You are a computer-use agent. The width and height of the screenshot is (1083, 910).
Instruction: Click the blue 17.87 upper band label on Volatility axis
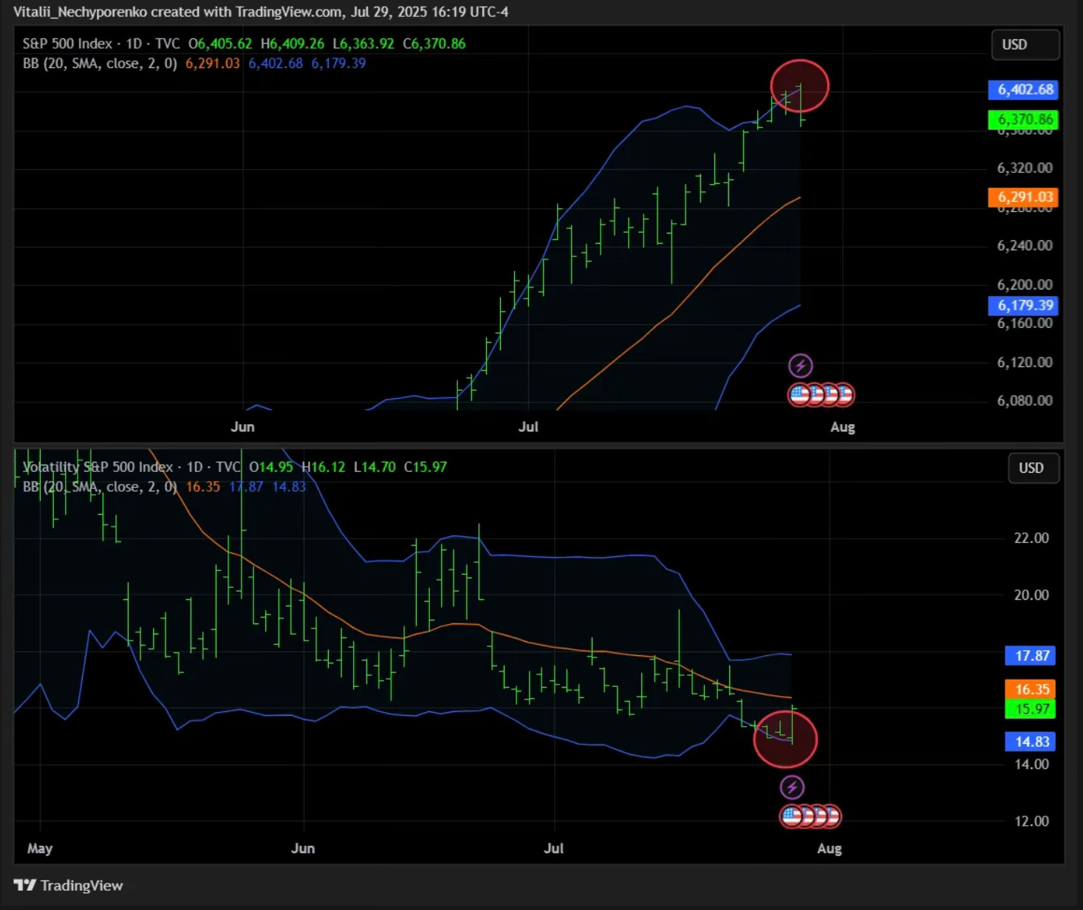[1031, 656]
